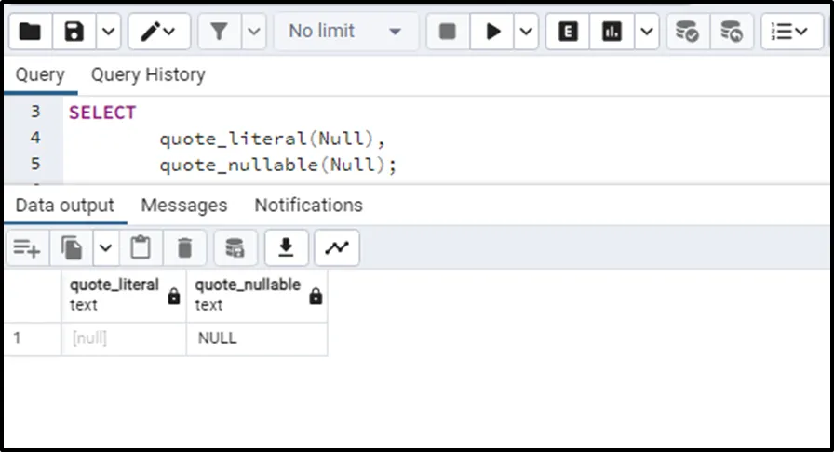This screenshot has width=834, height=452.
Task: Expand the Execute options dropdown arrow
Action: click(x=526, y=32)
